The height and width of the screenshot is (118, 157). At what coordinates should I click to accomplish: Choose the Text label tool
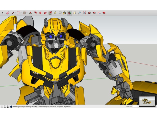[x=60, y=13]
